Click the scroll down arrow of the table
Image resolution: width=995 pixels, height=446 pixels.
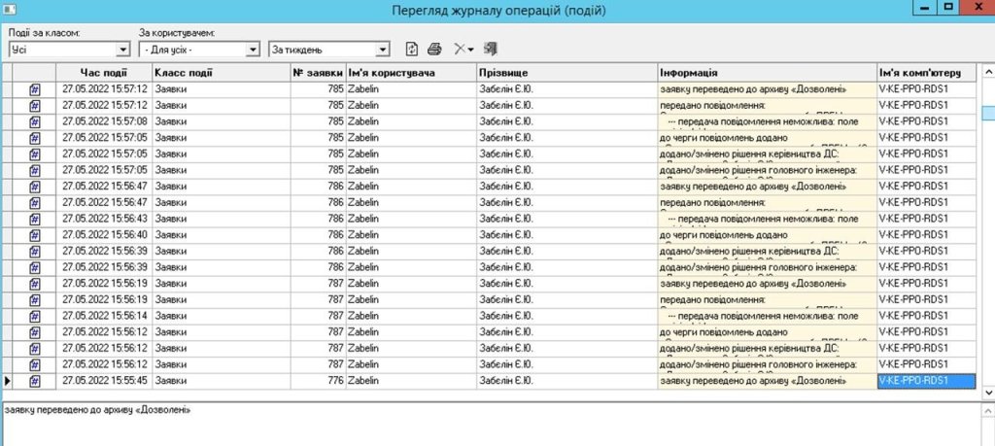pos(987,391)
